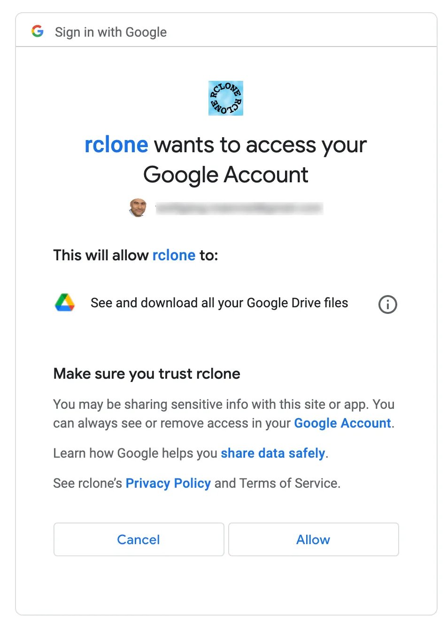
Task: Click 'wants to access your' heading text
Action: tap(260, 145)
